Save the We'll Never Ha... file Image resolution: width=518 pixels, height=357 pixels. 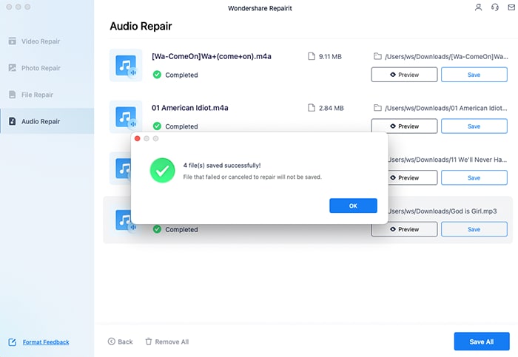tap(474, 177)
